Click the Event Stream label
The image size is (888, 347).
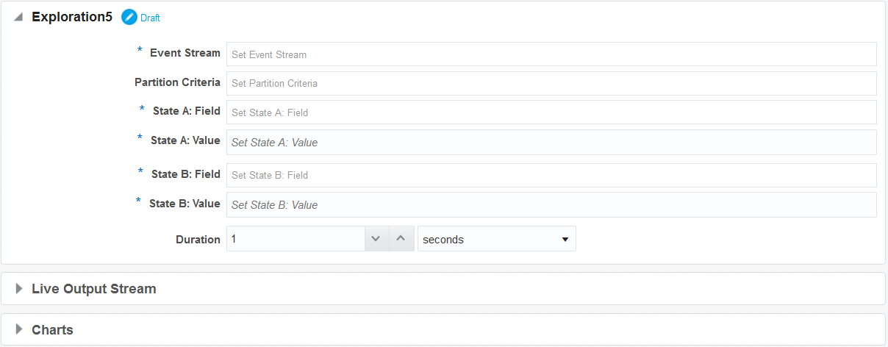point(185,53)
